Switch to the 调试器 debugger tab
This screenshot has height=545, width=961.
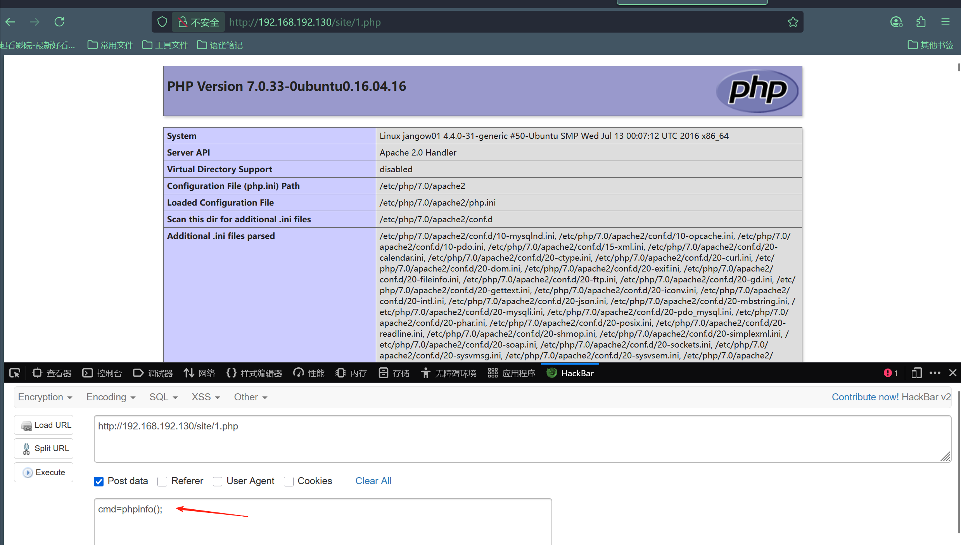(x=153, y=373)
